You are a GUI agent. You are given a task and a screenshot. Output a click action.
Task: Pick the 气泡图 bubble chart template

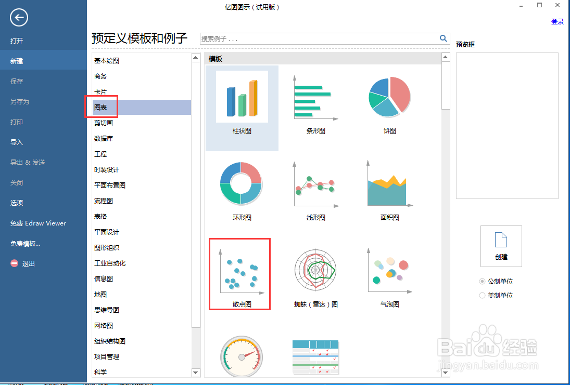coord(390,277)
